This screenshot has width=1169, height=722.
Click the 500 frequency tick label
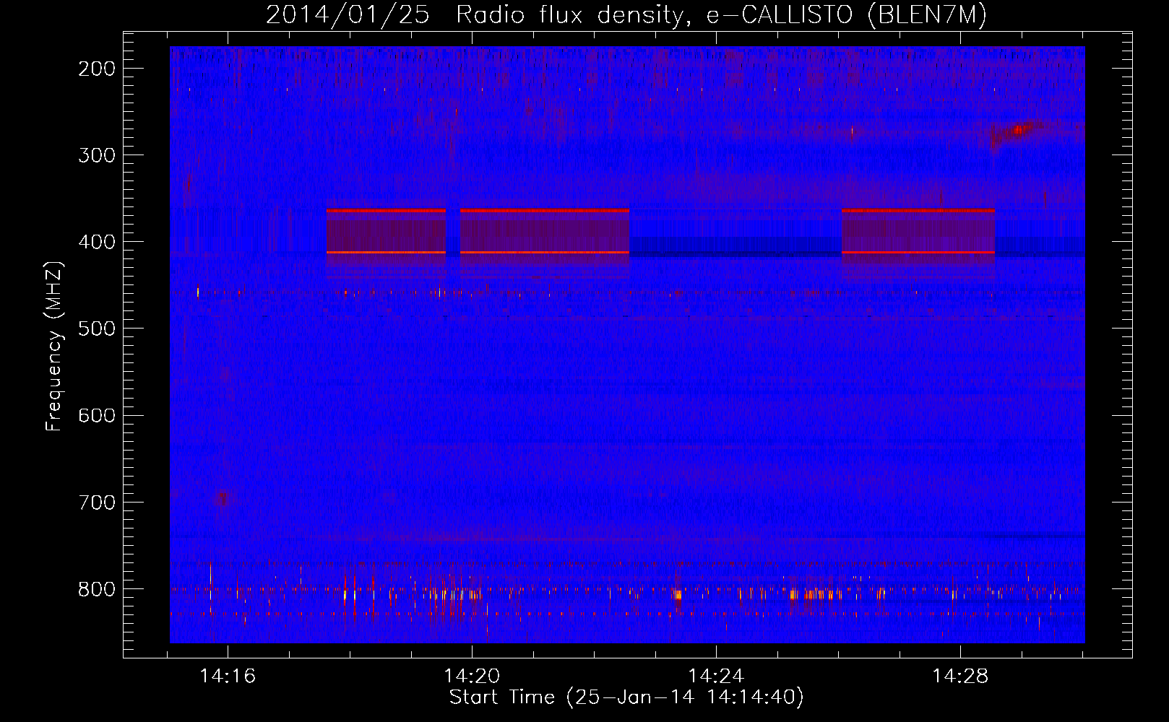[96, 329]
